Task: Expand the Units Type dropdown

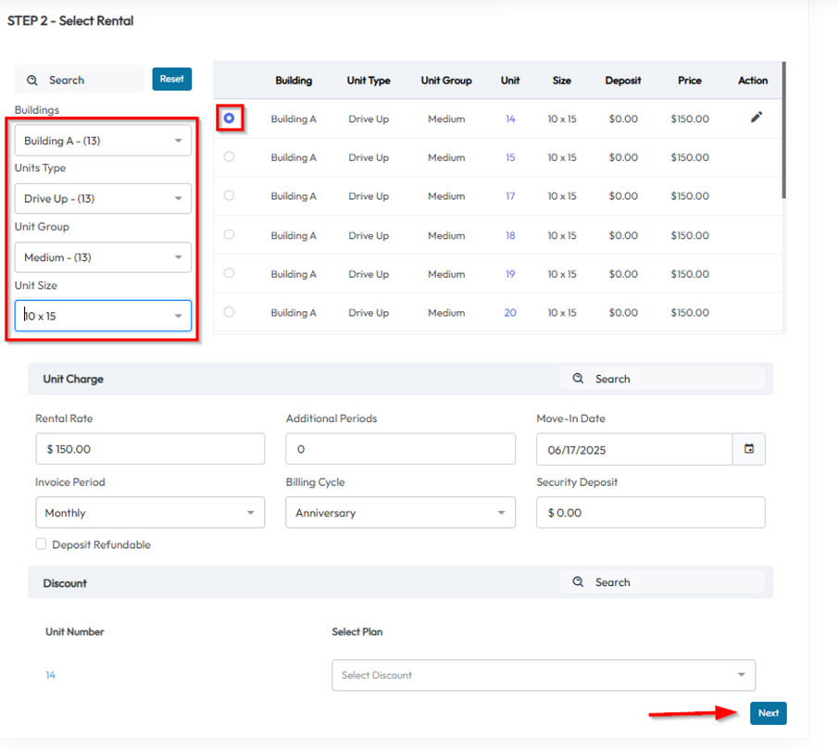Action: coord(103,199)
